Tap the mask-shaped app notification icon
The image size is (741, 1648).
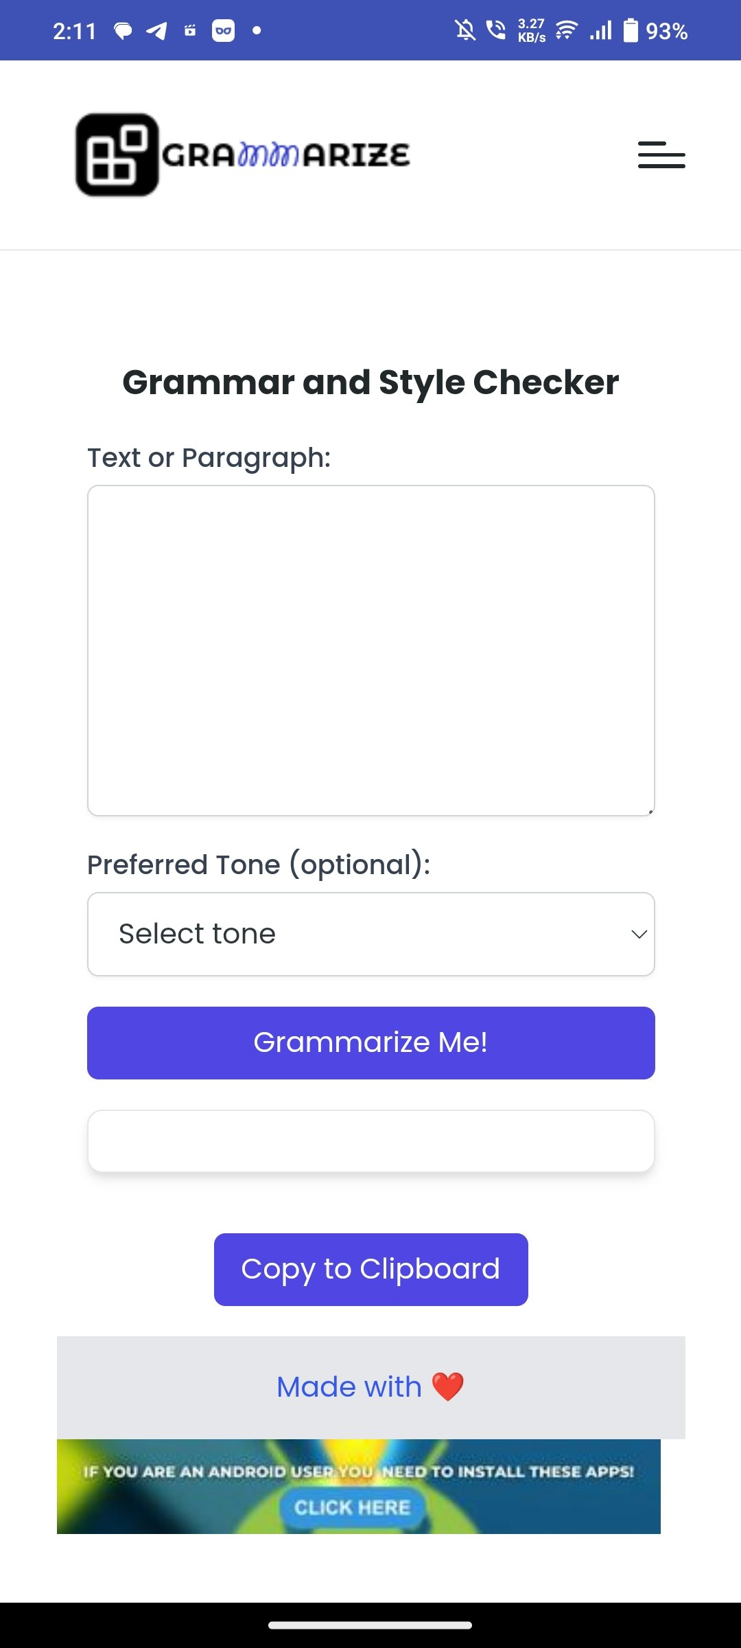pyautogui.click(x=223, y=31)
